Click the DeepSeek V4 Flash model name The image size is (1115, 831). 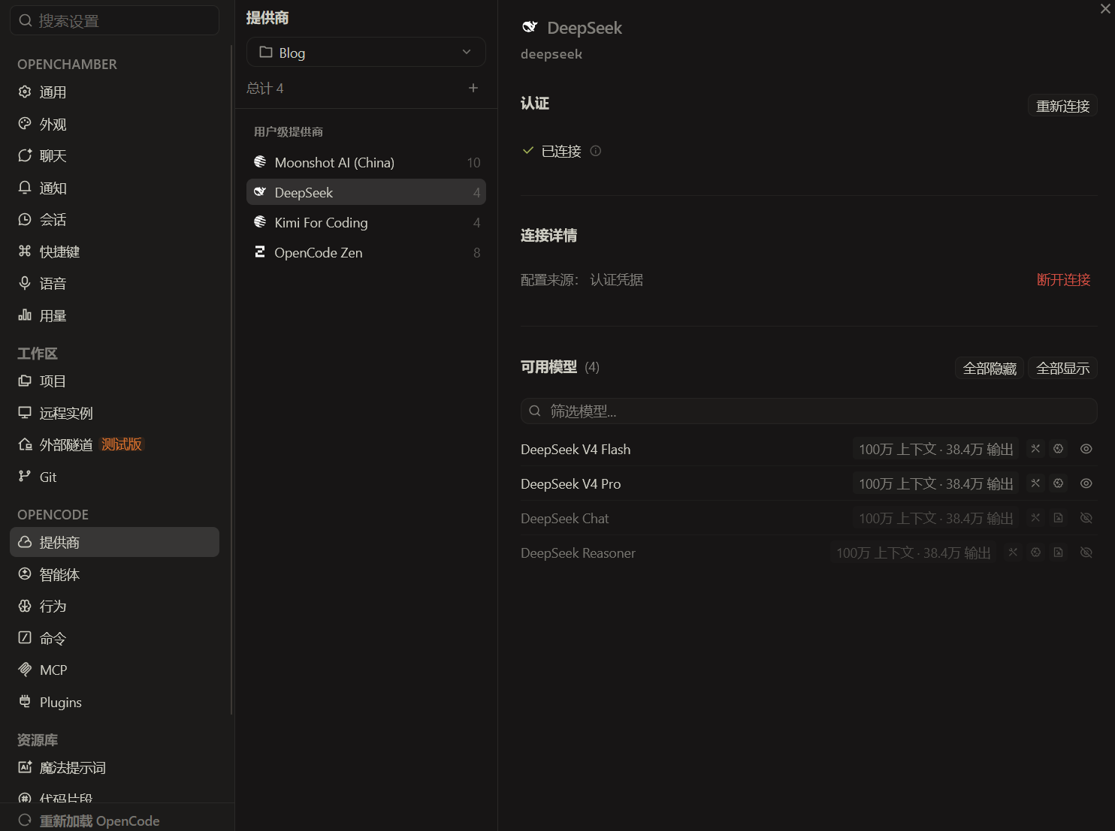(576, 450)
